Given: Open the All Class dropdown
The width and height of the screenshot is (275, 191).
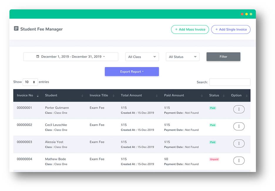Looking at the screenshot, I should (x=142, y=57).
